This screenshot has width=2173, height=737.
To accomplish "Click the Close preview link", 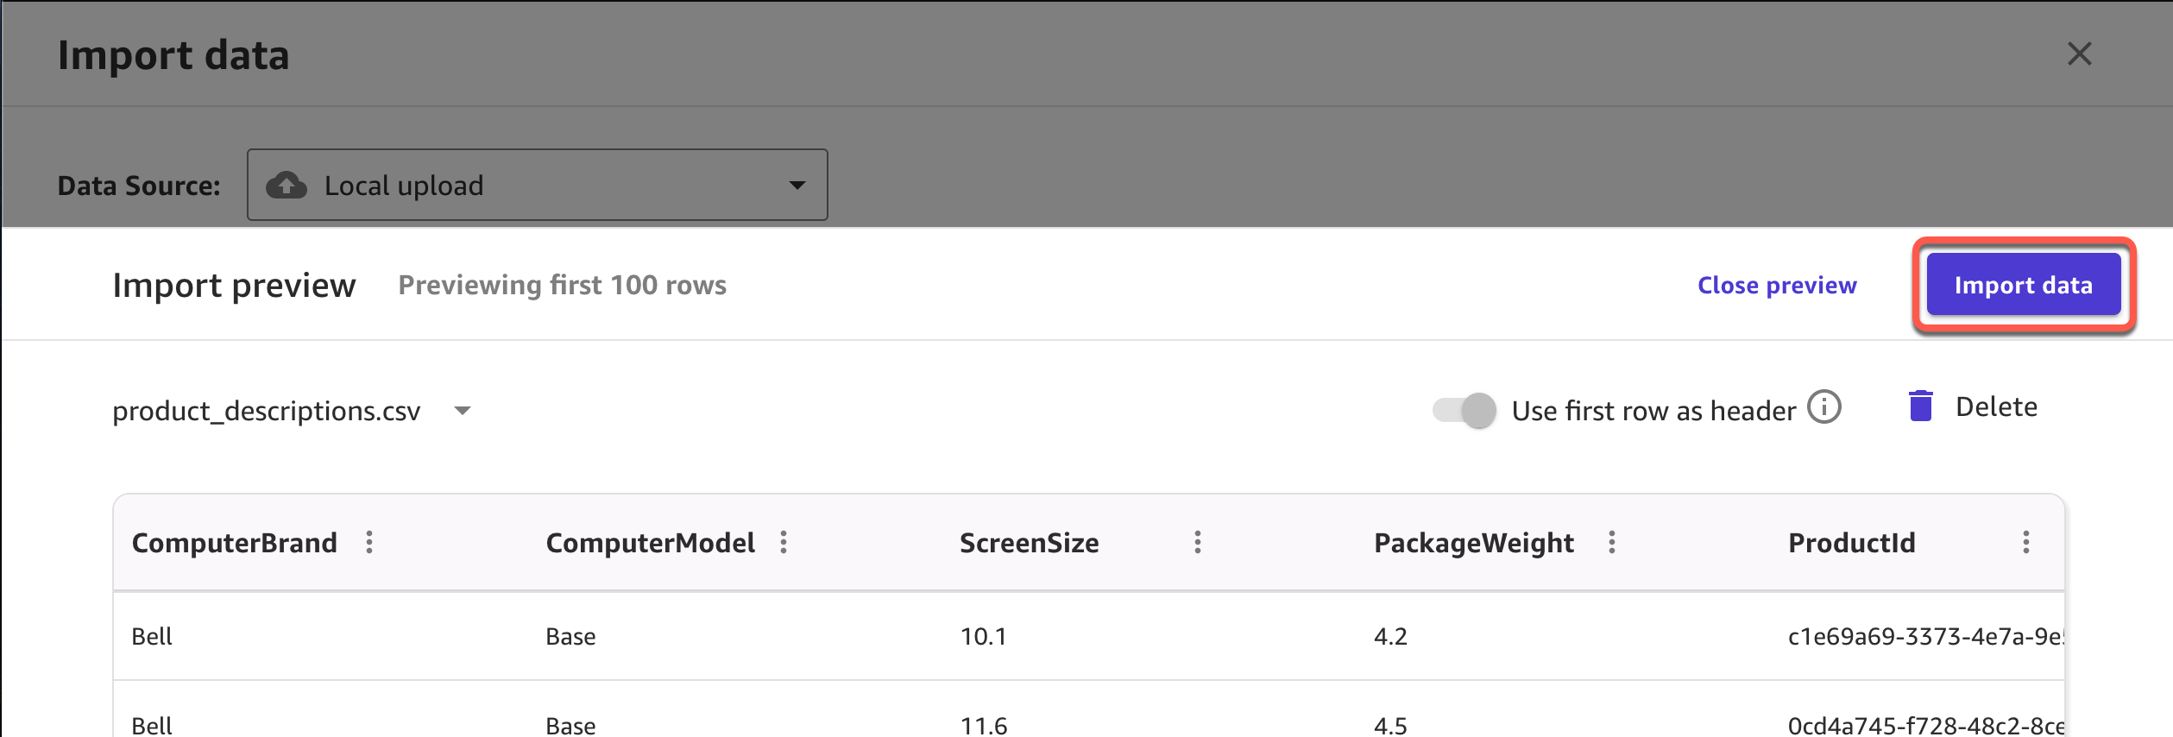I will [1777, 285].
